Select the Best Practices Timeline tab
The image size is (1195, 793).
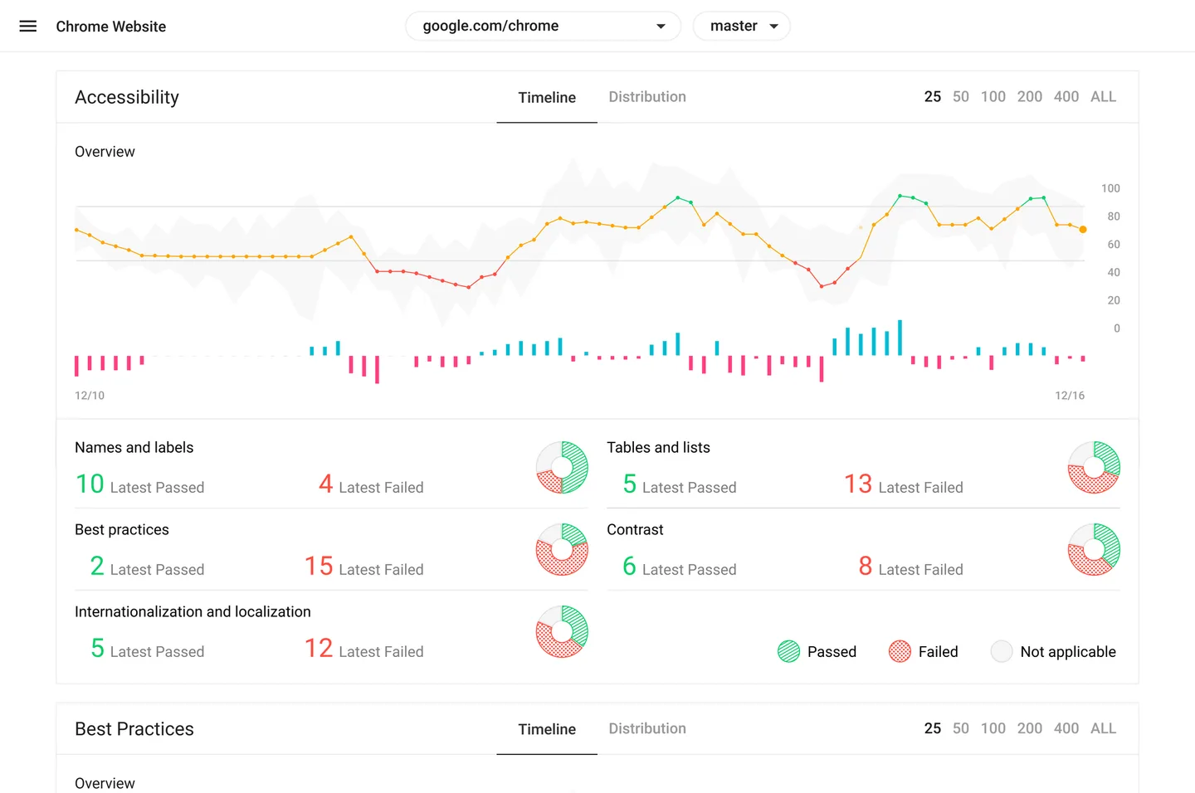547,730
